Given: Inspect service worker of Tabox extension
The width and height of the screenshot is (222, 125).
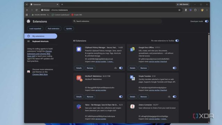Looking at the screenshot, I should (x=101, y=119).
